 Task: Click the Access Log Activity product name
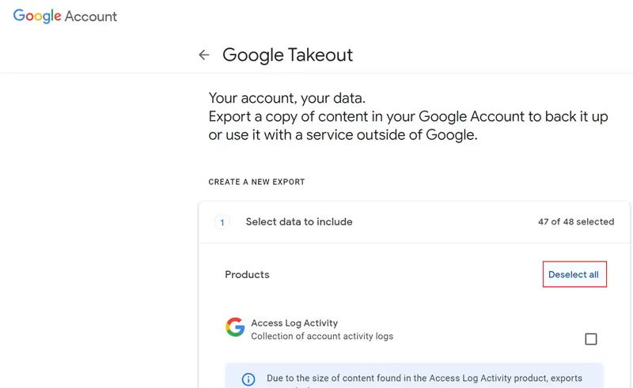tap(294, 322)
